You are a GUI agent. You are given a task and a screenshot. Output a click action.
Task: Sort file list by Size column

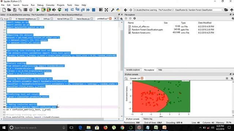click(166, 23)
